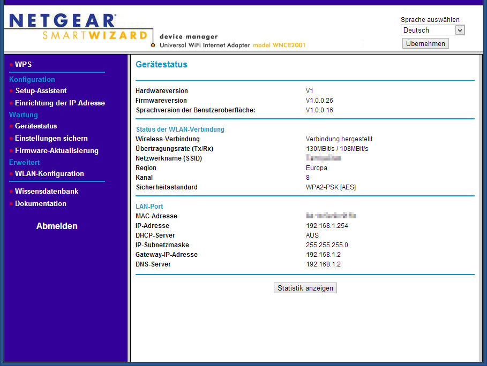Click the subnet mask 255.255.255.0
Image resolution: width=487 pixels, height=366 pixels.
(327, 245)
